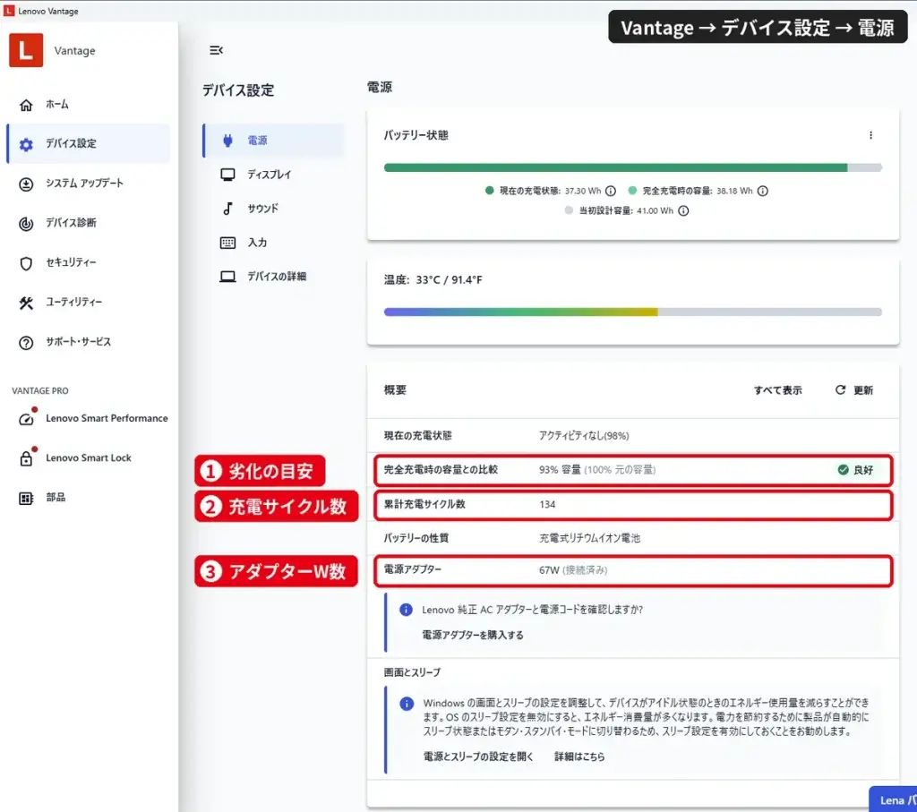Screen dimensions: 917x812
Task: Open the Lena chat button
Action: tap(893, 799)
